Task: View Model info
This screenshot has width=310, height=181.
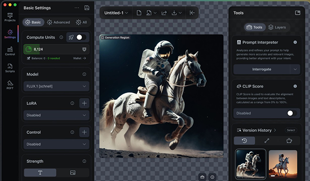Action: point(84,74)
